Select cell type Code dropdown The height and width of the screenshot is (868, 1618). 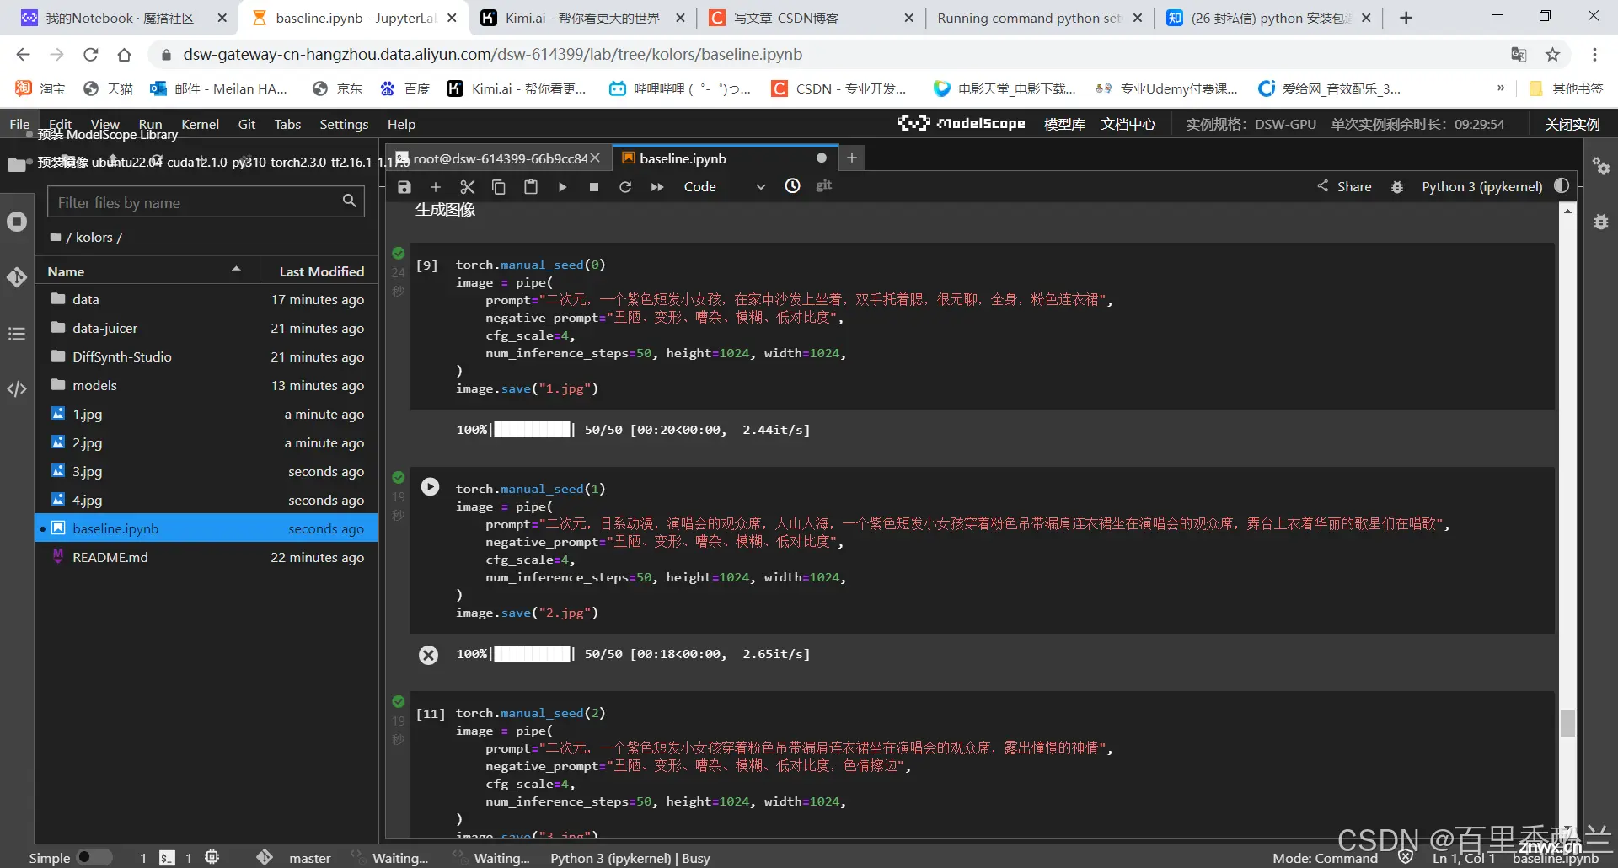(x=724, y=187)
